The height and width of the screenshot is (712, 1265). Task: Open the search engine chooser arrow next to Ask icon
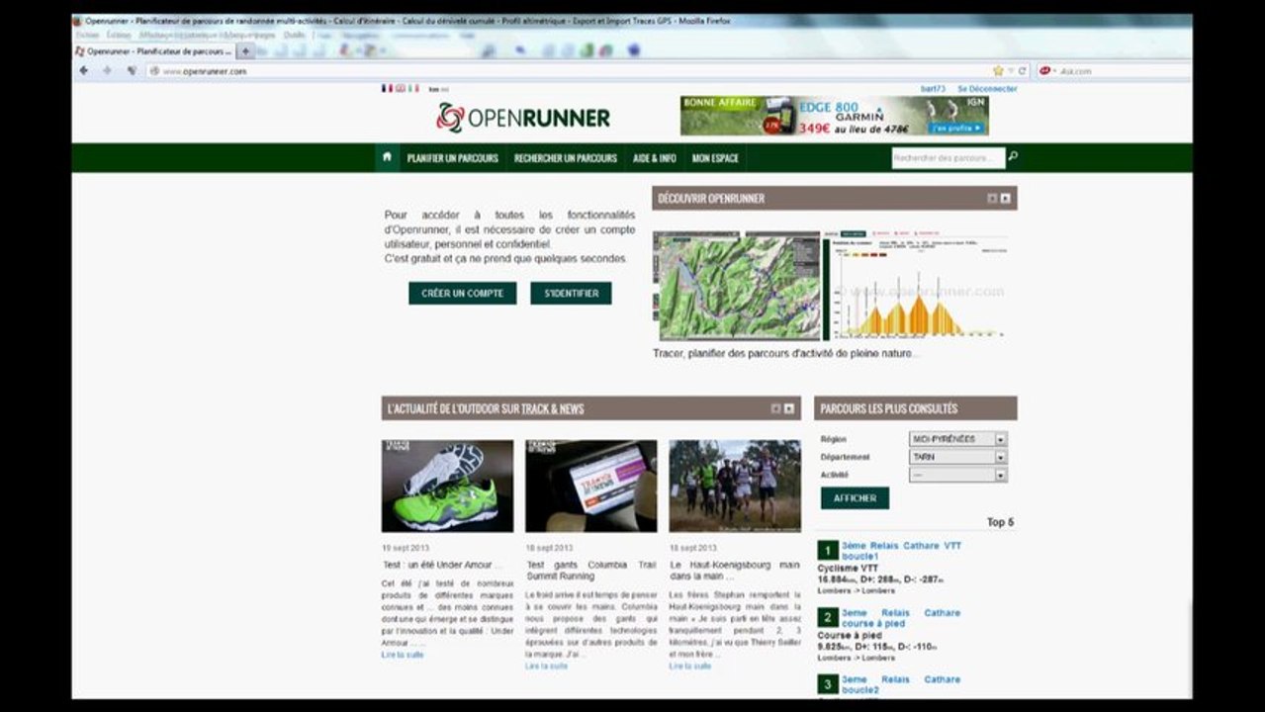pyautogui.click(x=1054, y=71)
